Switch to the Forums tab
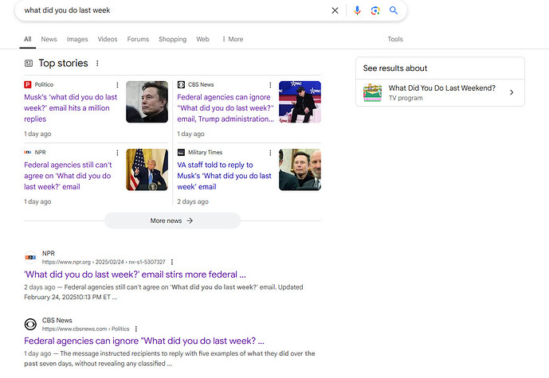Viewport: 549px width, 378px height. point(138,39)
